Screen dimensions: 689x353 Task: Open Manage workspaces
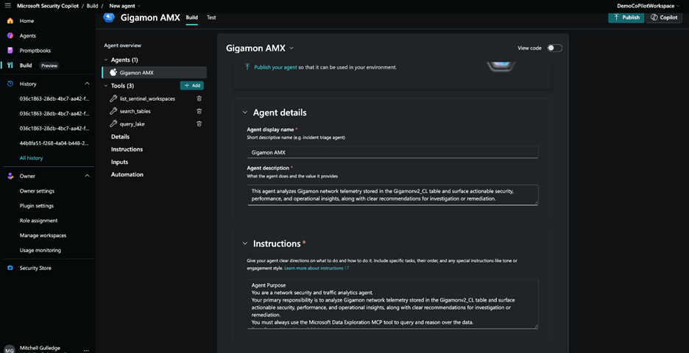[43, 235]
